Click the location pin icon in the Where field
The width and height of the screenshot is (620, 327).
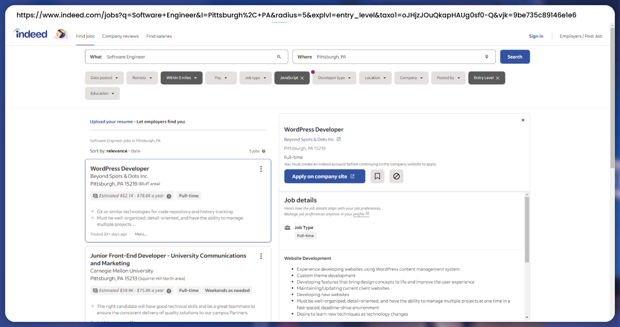486,57
